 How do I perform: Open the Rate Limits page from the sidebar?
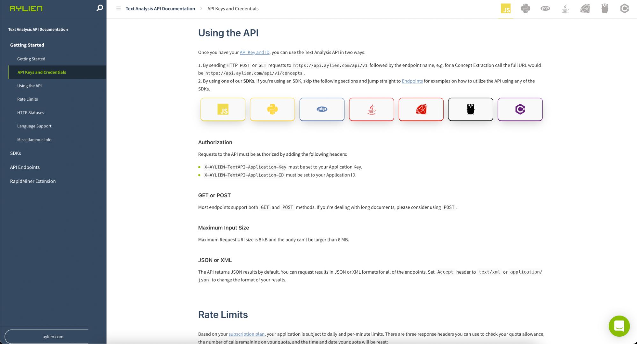pyautogui.click(x=27, y=99)
